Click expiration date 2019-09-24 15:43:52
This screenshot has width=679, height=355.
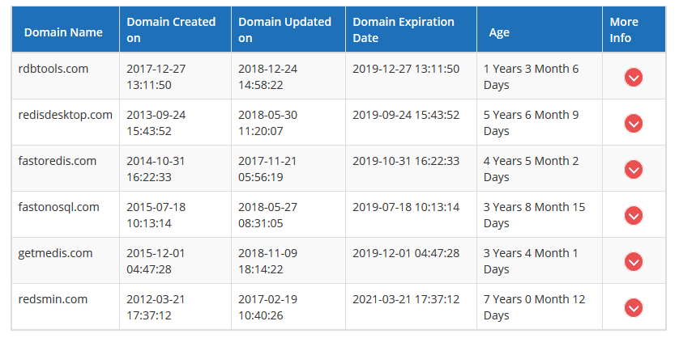(x=406, y=115)
